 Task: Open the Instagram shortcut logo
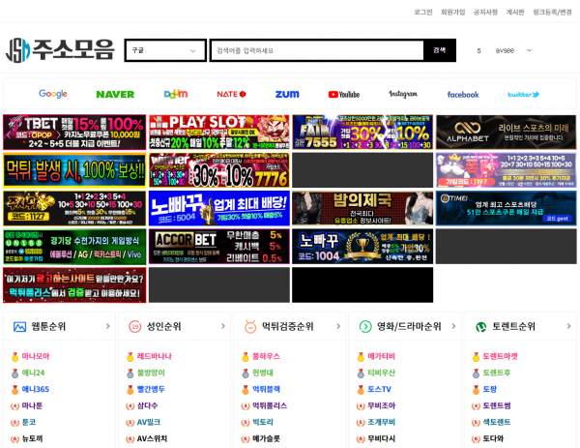pyautogui.click(x=403, y=94)
